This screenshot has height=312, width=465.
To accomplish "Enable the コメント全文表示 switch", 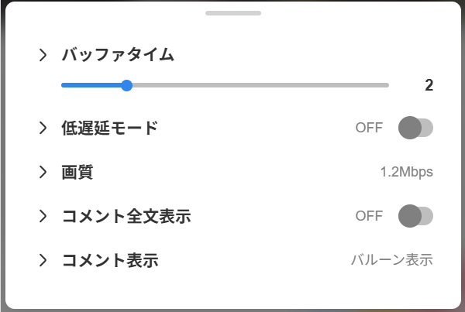I will coord(415,216).
